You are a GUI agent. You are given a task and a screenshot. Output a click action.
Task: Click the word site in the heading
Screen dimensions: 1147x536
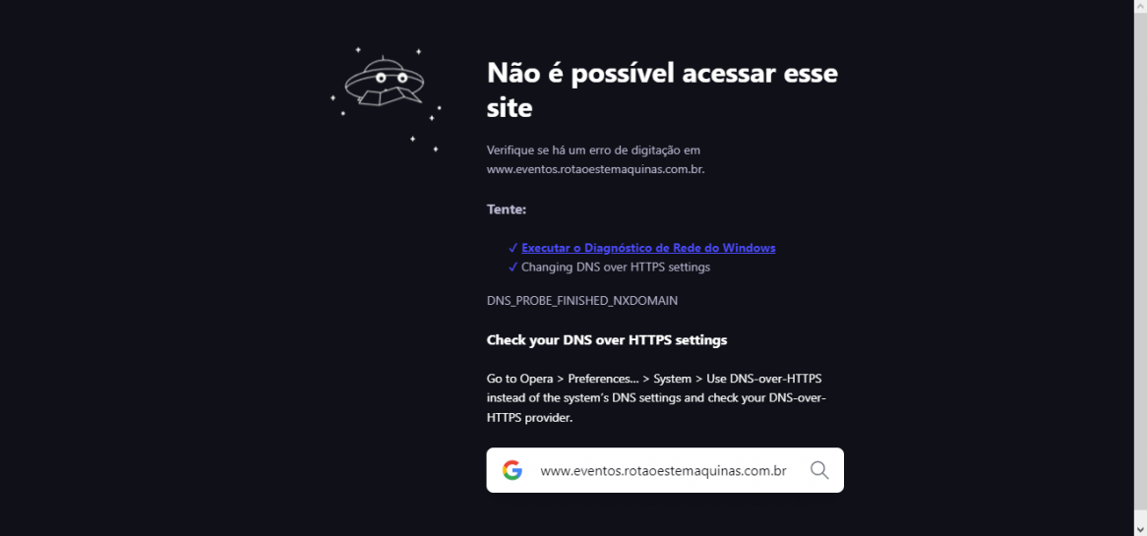510,108
